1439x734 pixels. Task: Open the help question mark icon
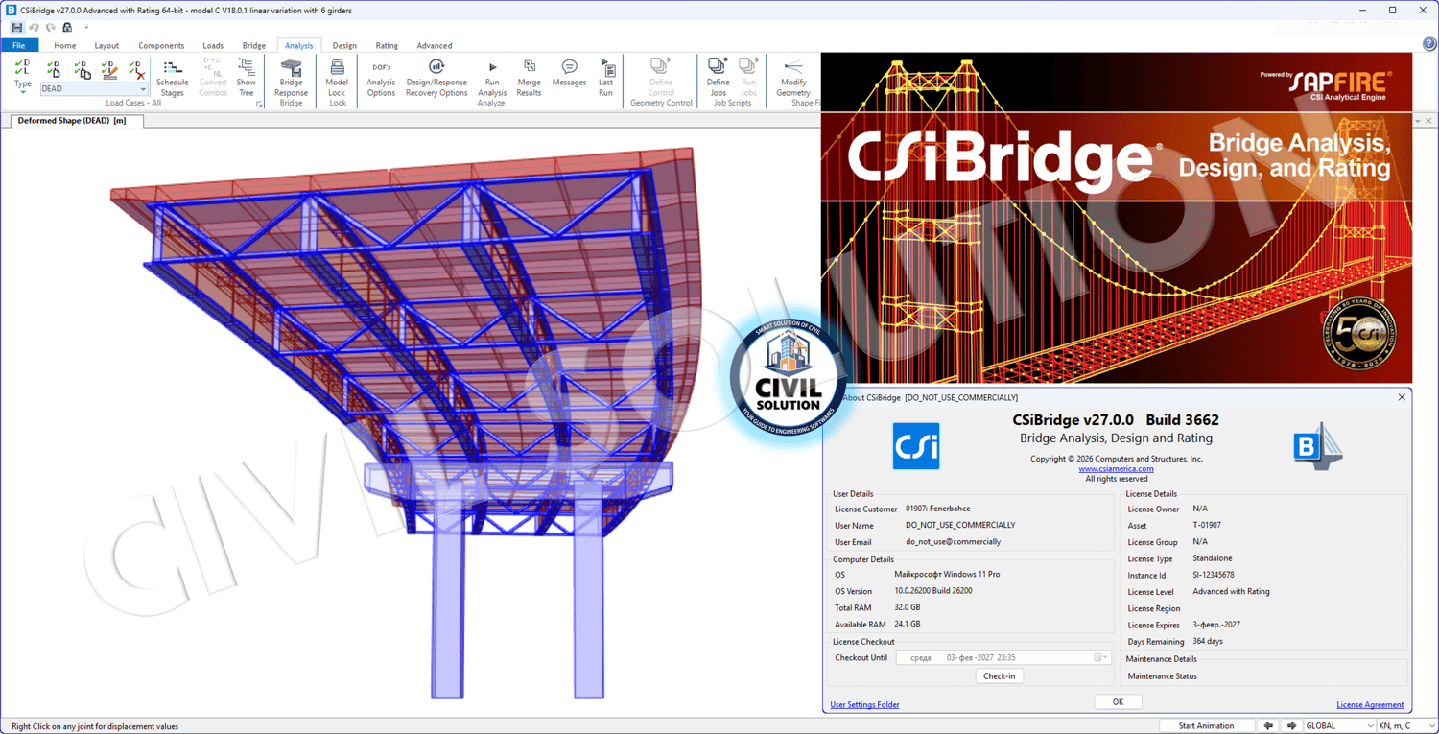(x=1429, y=45)
